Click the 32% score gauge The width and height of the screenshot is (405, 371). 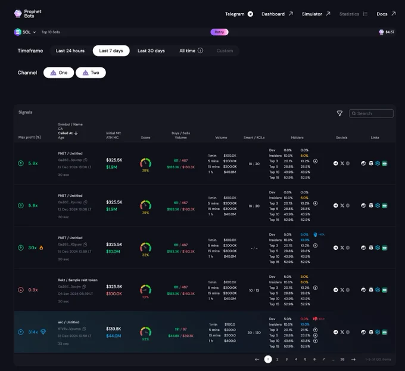click(x=146, y=249)
